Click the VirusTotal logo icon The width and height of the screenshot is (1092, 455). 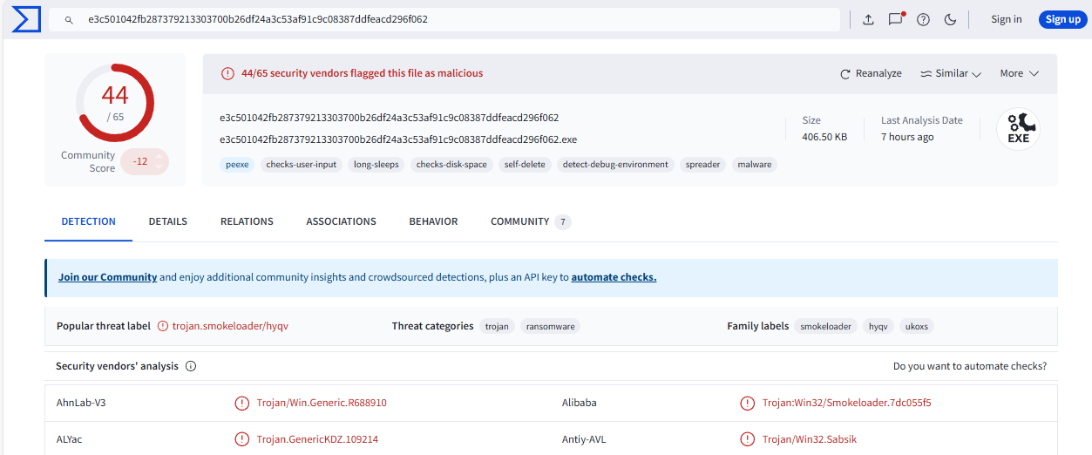(x=27, y=19)
